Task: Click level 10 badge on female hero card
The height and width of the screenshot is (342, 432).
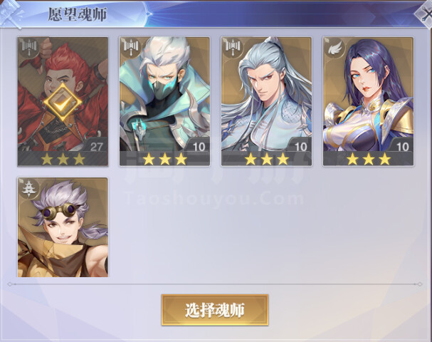Action: tap(402, 145)
